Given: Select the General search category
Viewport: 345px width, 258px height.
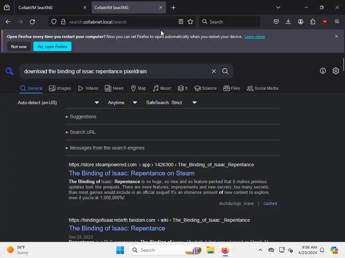Looking at the screenshot, I should 31,88.
